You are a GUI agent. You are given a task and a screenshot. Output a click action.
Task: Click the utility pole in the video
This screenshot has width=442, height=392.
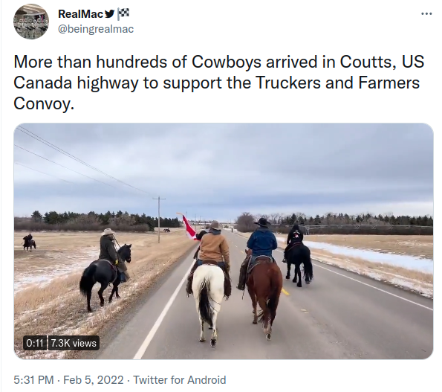coord(159,219)
